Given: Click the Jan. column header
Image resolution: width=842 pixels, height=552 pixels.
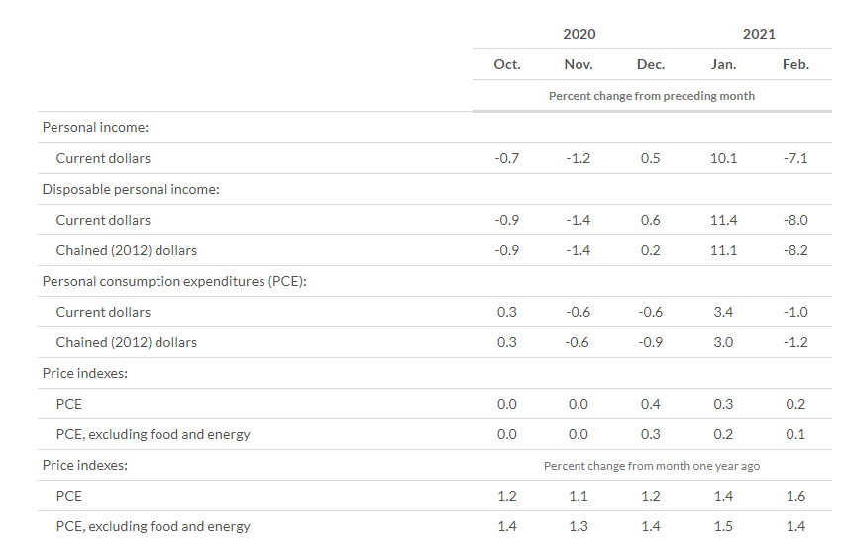Looking at the screenshot, I should [723, 64].
